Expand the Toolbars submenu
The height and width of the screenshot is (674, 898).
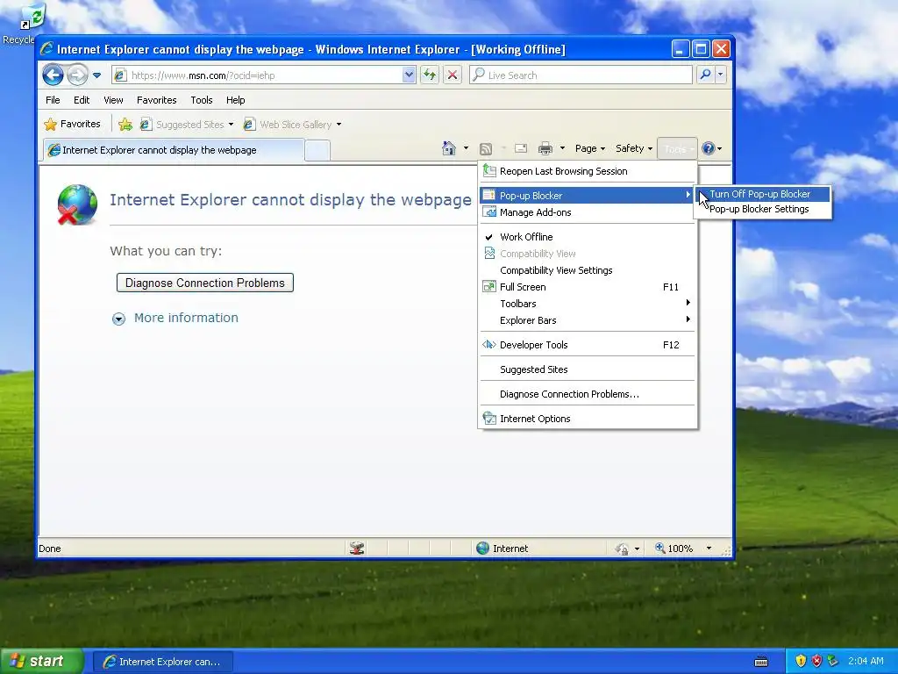[588, 303]
